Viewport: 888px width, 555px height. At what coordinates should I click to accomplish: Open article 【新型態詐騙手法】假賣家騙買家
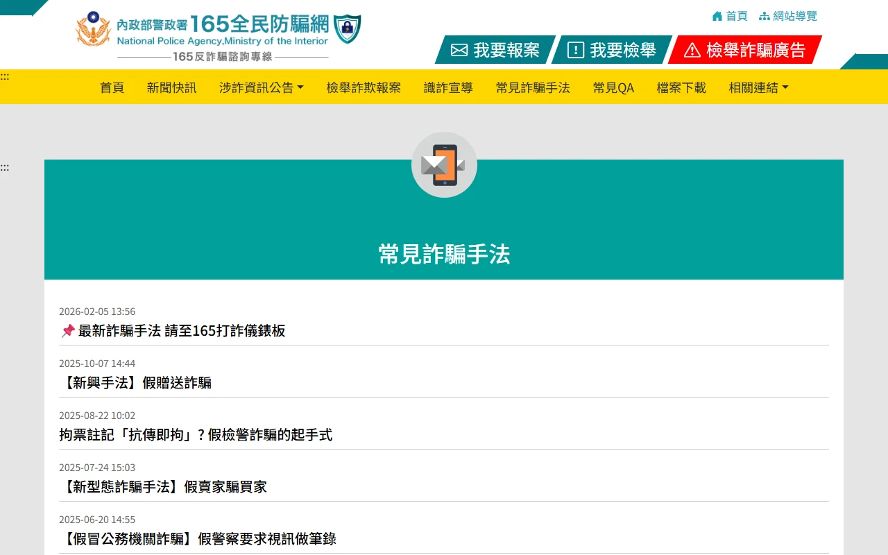163,487
